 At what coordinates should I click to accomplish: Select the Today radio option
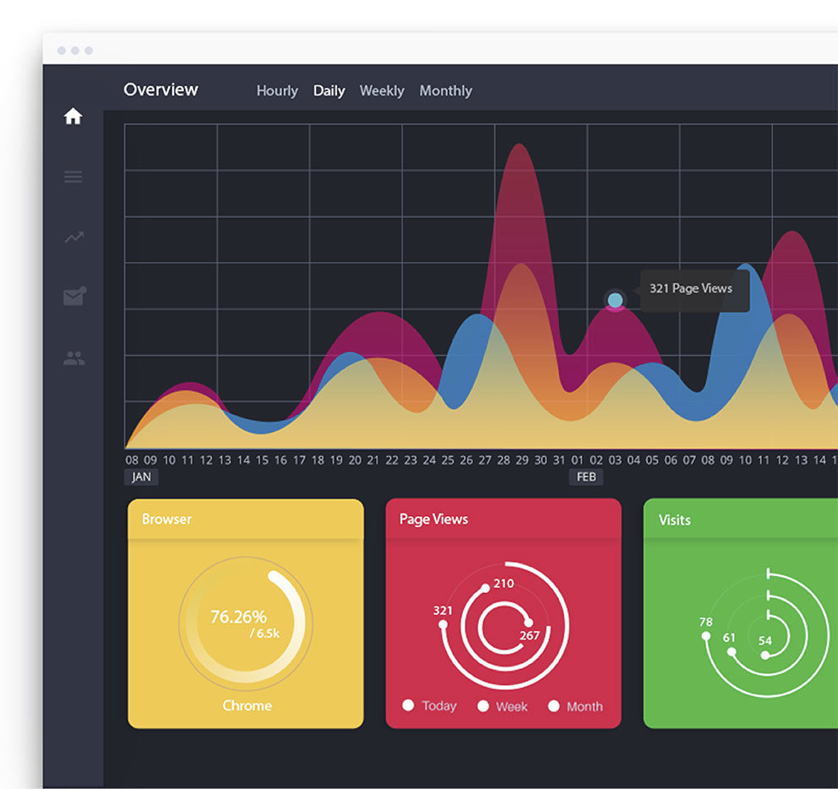click(408, 705)
